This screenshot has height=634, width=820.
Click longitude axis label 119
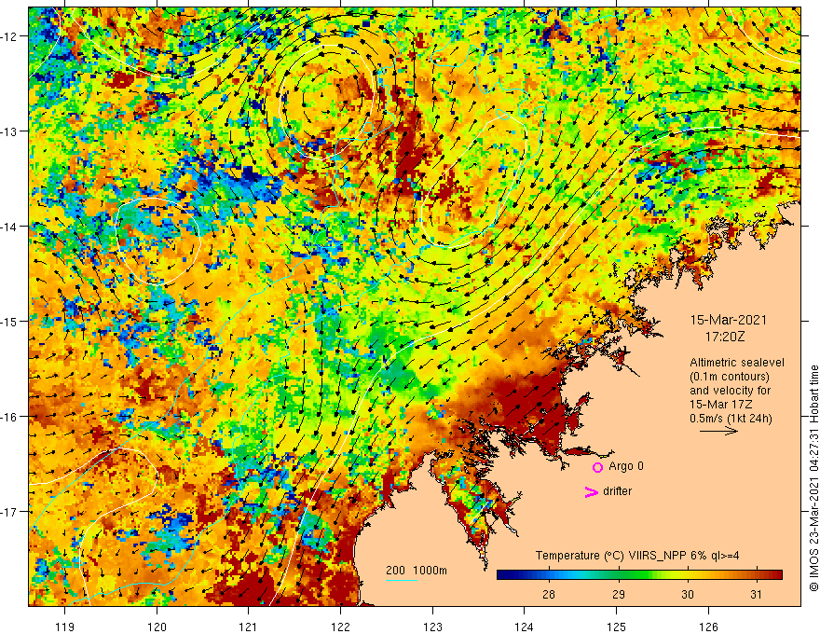[x=65, y=627]
